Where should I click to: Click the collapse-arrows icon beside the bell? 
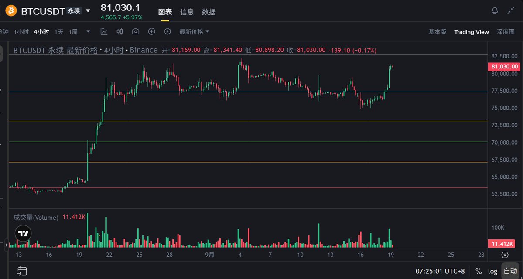(511, 10)
